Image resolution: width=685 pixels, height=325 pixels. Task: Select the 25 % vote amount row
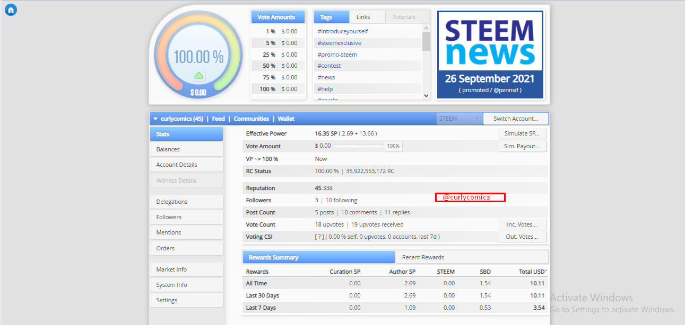[x=278, y=55]
